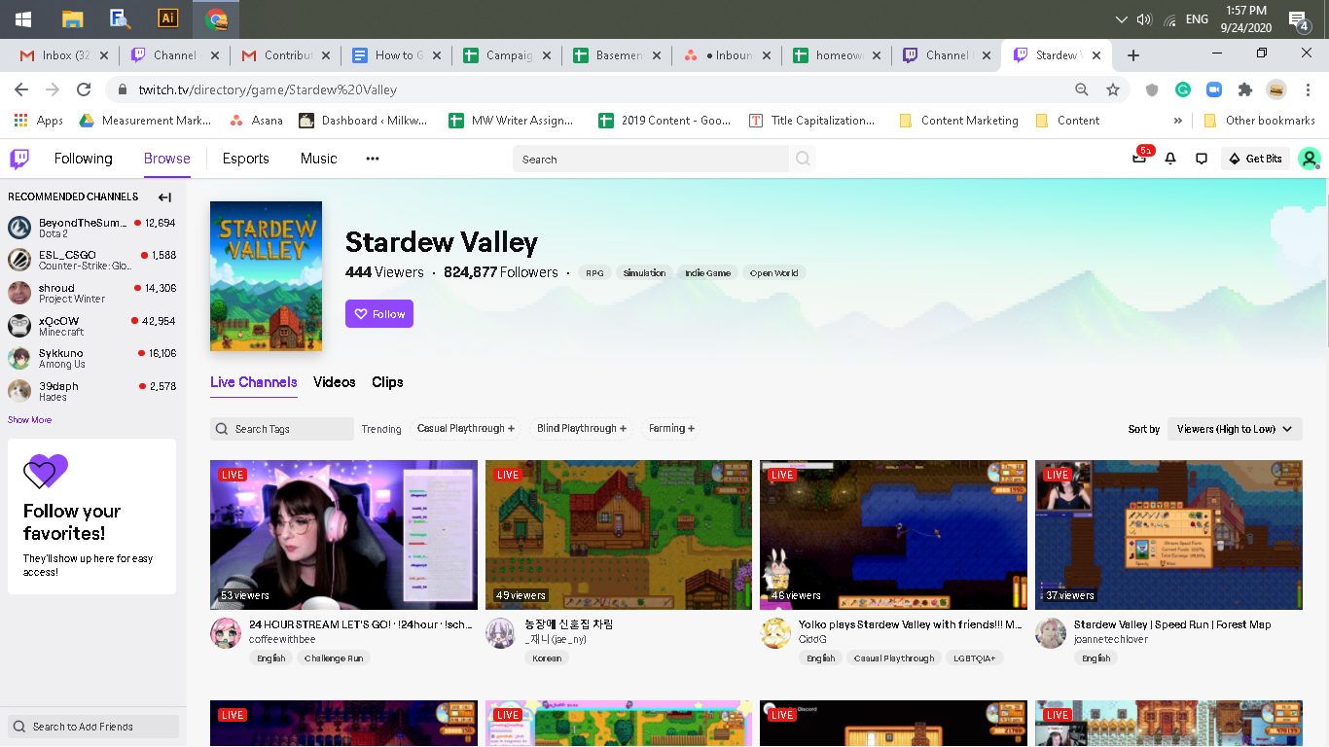Screen dimensions: 1329x747
Task: Open the whispers chat bubble icon
Action: (1202, 159)
